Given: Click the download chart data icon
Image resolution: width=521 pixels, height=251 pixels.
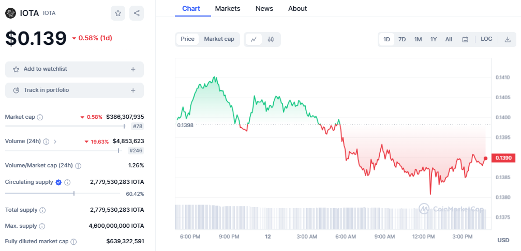Looking at the screenshot, I should tap(508, 39).
